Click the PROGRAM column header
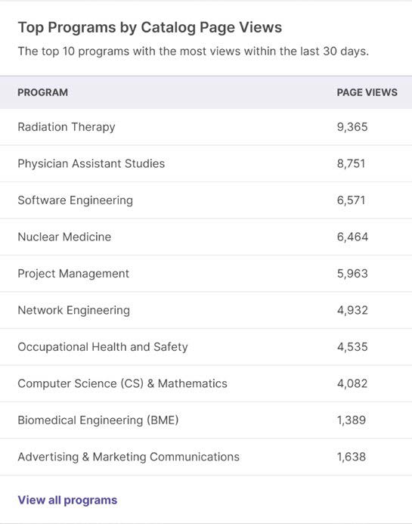Image resolution: width=412 pixels, height=524 pixels. 43,92
